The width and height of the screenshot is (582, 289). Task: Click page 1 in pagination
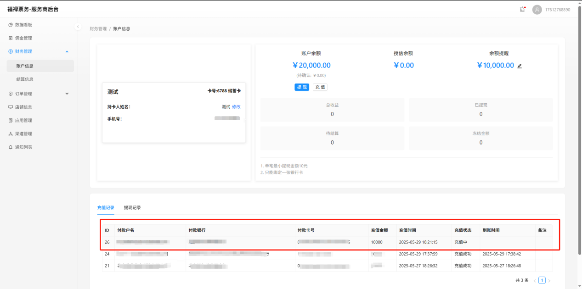[x=542, y=280]
